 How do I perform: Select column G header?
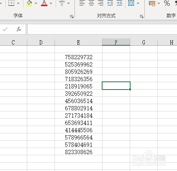pyautogui.click(x=144, y=42)
